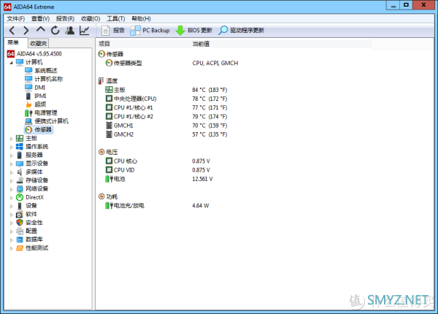
Task: Expand the 服务器 tree node
Action: [11, 156]
